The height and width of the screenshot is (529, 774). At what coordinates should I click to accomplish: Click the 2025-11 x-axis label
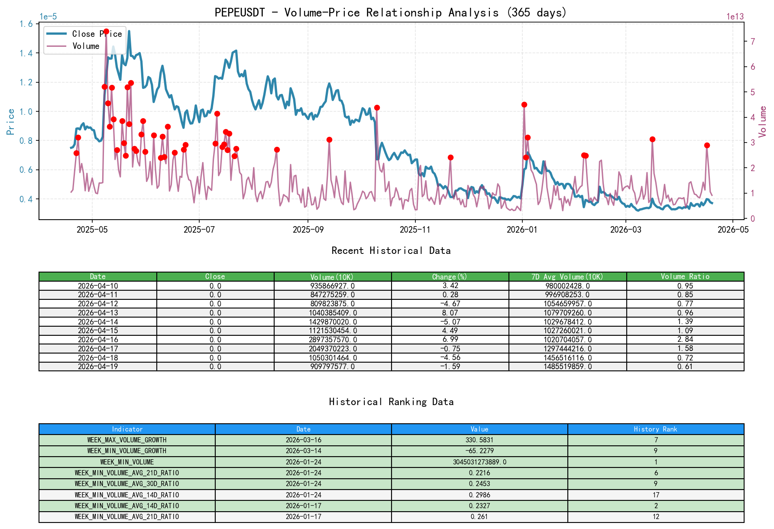tap(415, 230)
